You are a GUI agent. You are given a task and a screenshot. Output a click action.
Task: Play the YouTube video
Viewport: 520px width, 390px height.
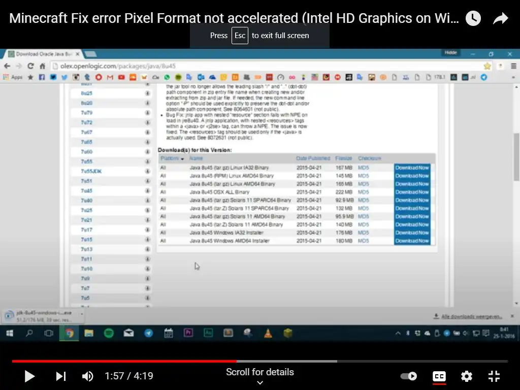[x=29, y=376]
